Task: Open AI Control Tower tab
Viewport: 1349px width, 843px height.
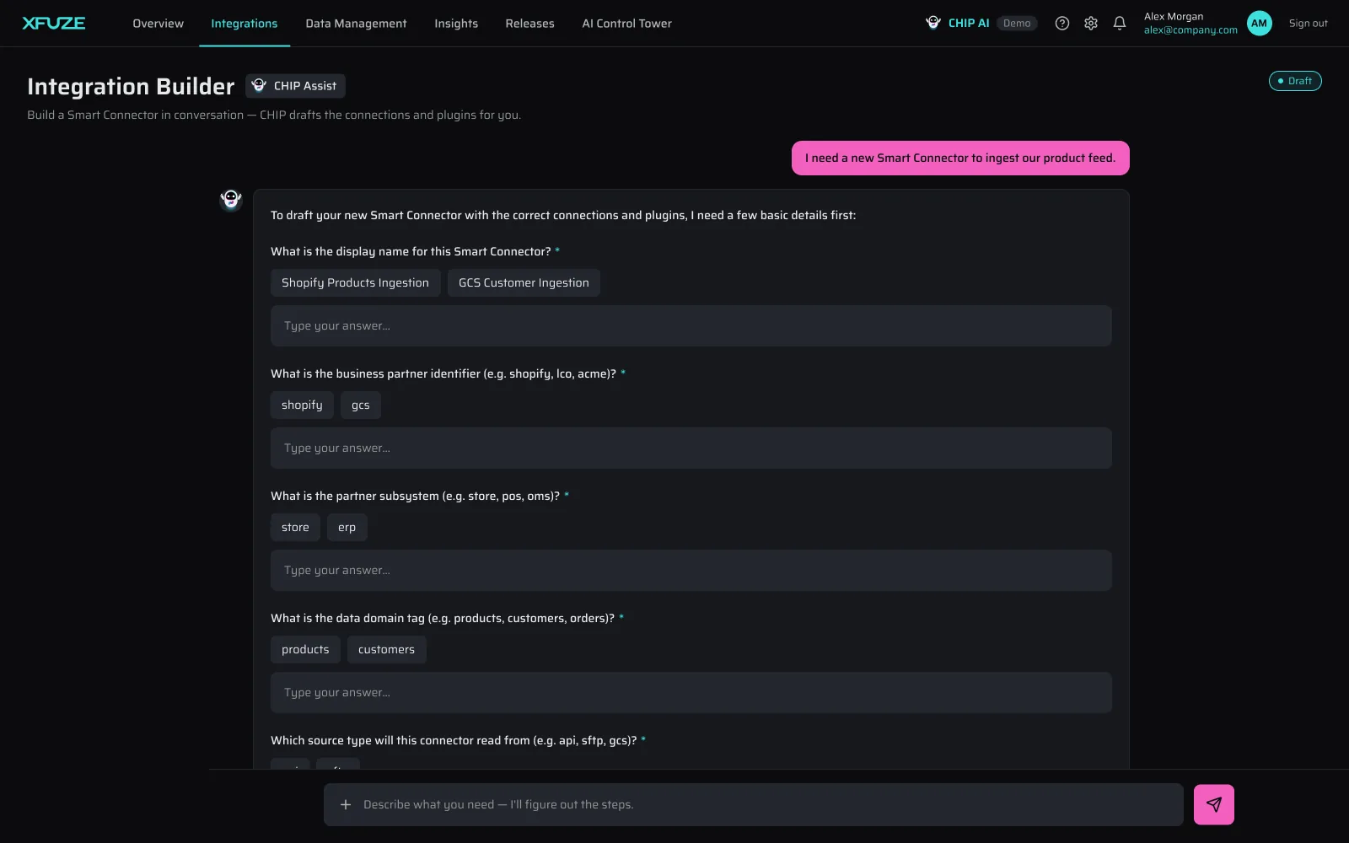Action: [x=626, y=24]
